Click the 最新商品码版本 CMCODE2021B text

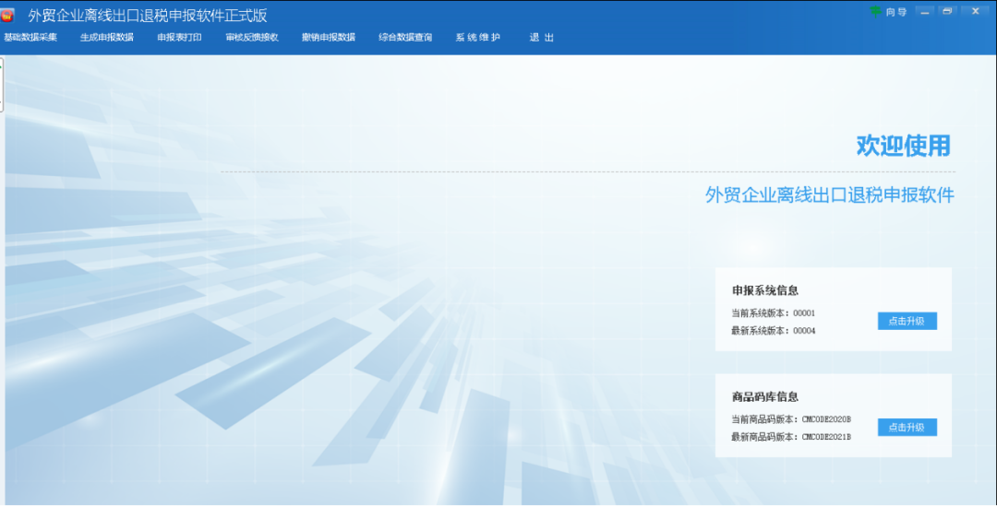(791, 438)
